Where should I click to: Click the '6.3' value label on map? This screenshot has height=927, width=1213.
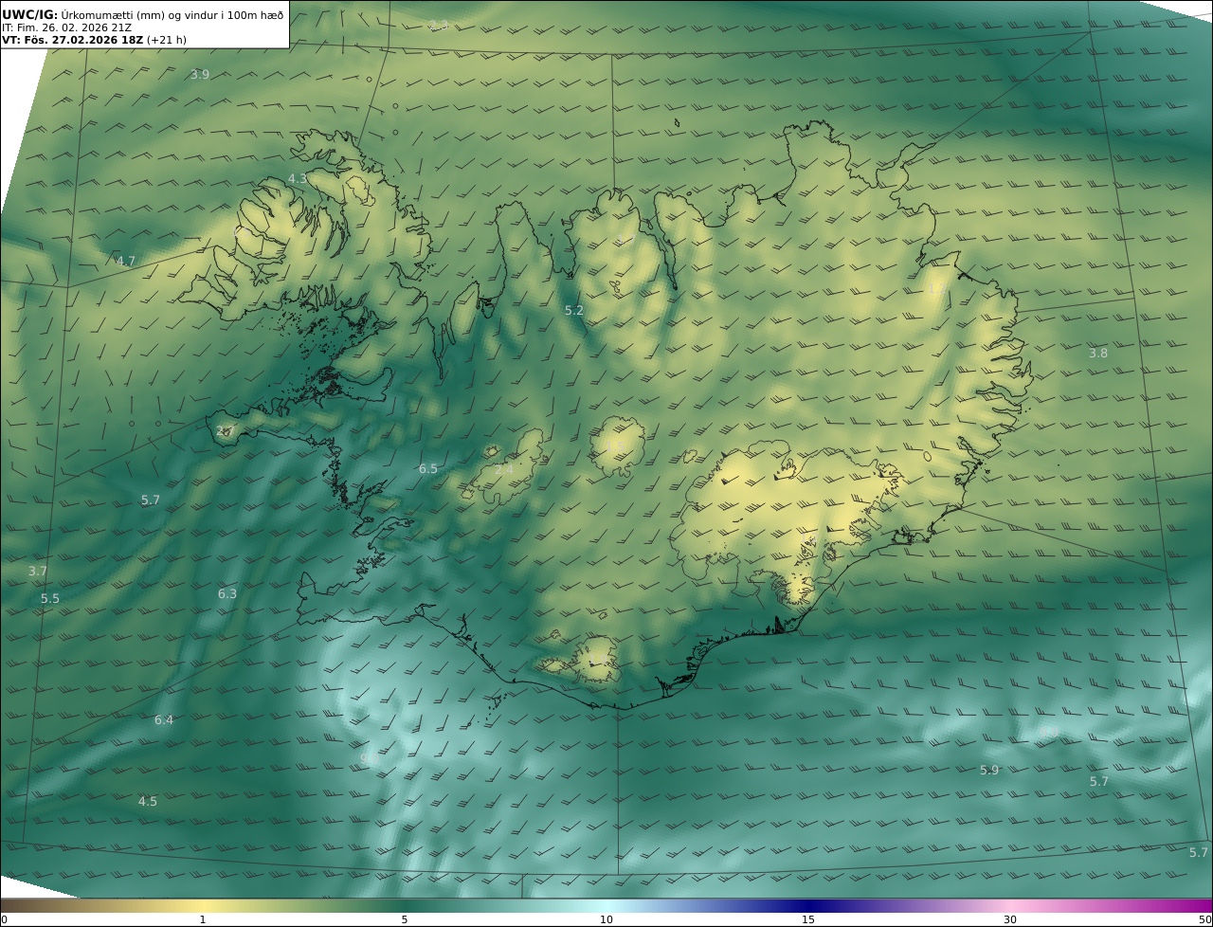click(227, 594)
